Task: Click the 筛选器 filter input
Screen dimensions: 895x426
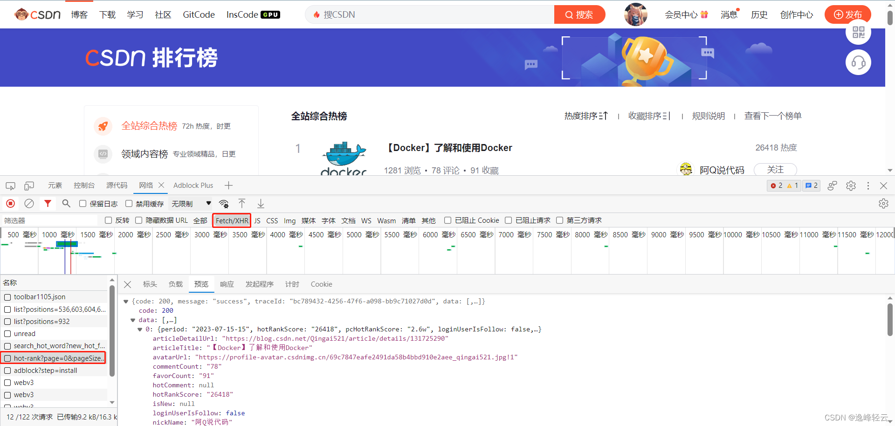Action: [49, 220]
